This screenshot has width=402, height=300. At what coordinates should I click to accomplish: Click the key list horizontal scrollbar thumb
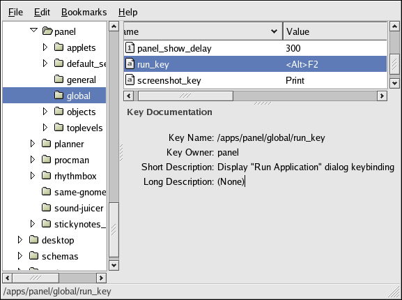click(185, 96)
